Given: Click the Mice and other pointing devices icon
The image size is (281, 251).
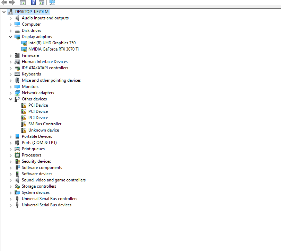Looking at the screenshot, I should pyautogui.click(x=17, y=80).
